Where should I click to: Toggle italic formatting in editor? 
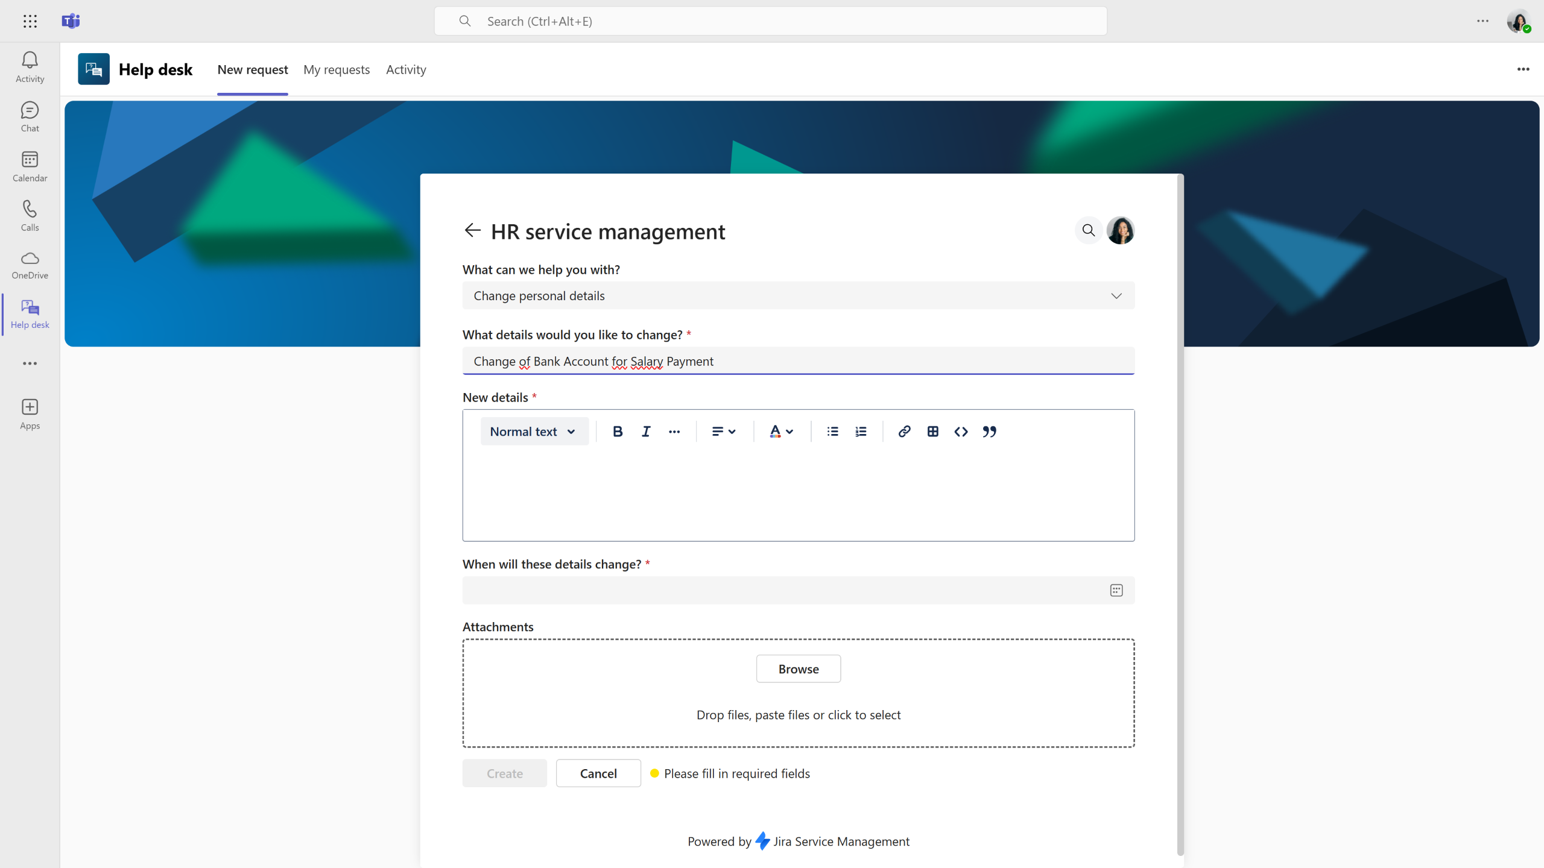click(646, 432)
